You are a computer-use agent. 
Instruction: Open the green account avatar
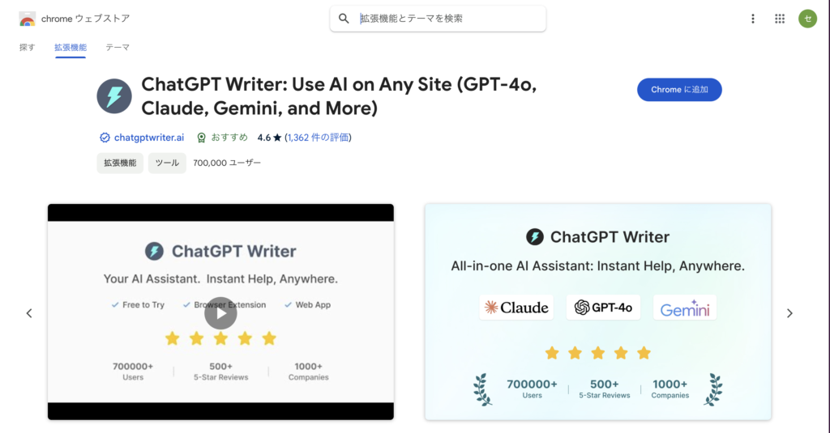[x=806, y=19]
